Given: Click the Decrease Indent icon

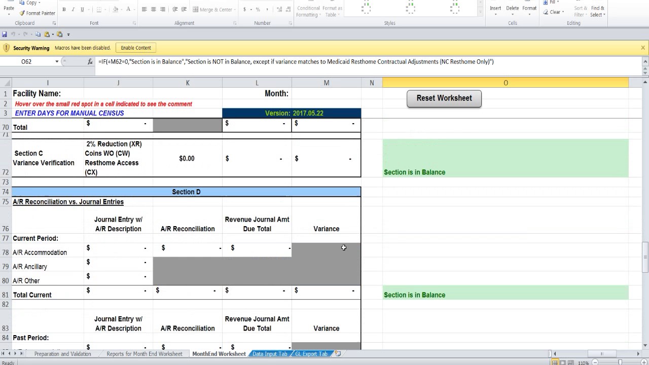Looking at the screenshot, I should (175, 10).
